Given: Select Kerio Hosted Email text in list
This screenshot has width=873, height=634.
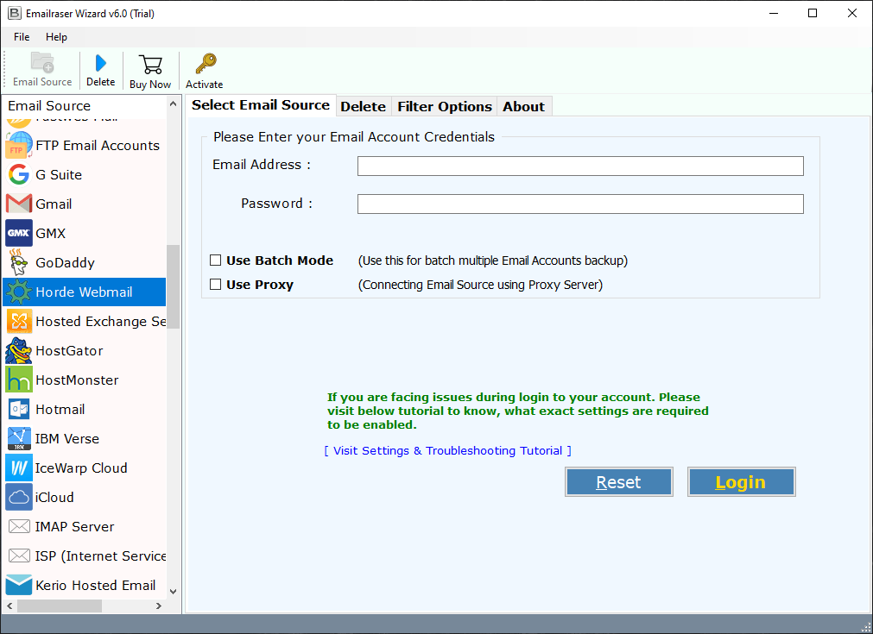Looking at the screenshot, I should click(96, 585).
